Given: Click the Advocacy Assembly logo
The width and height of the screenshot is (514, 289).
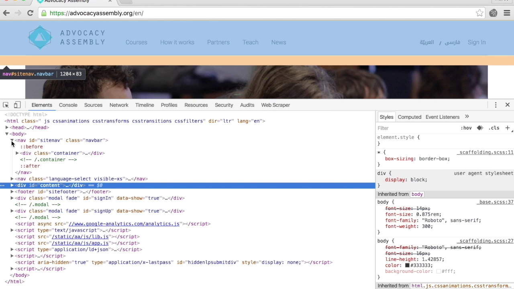Looking at the screenshot, I should click(67, 37).
